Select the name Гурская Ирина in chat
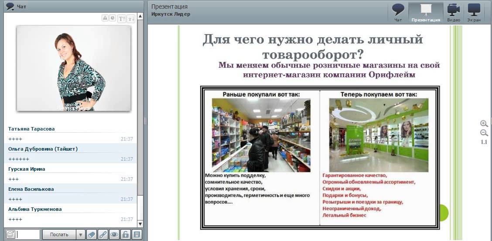The height and width of the screenshot is (241, 492). click(x=27, y=169)
